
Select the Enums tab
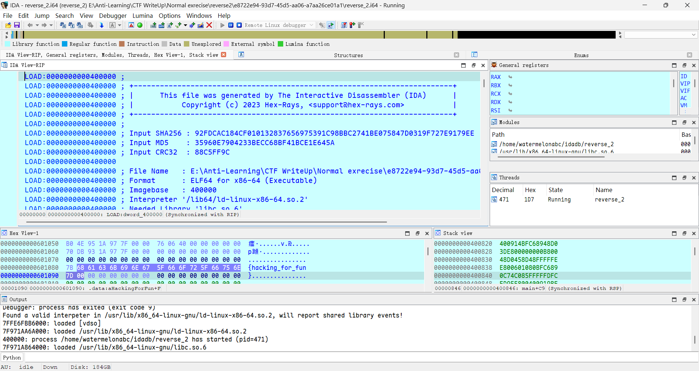[x=581, y=55]
